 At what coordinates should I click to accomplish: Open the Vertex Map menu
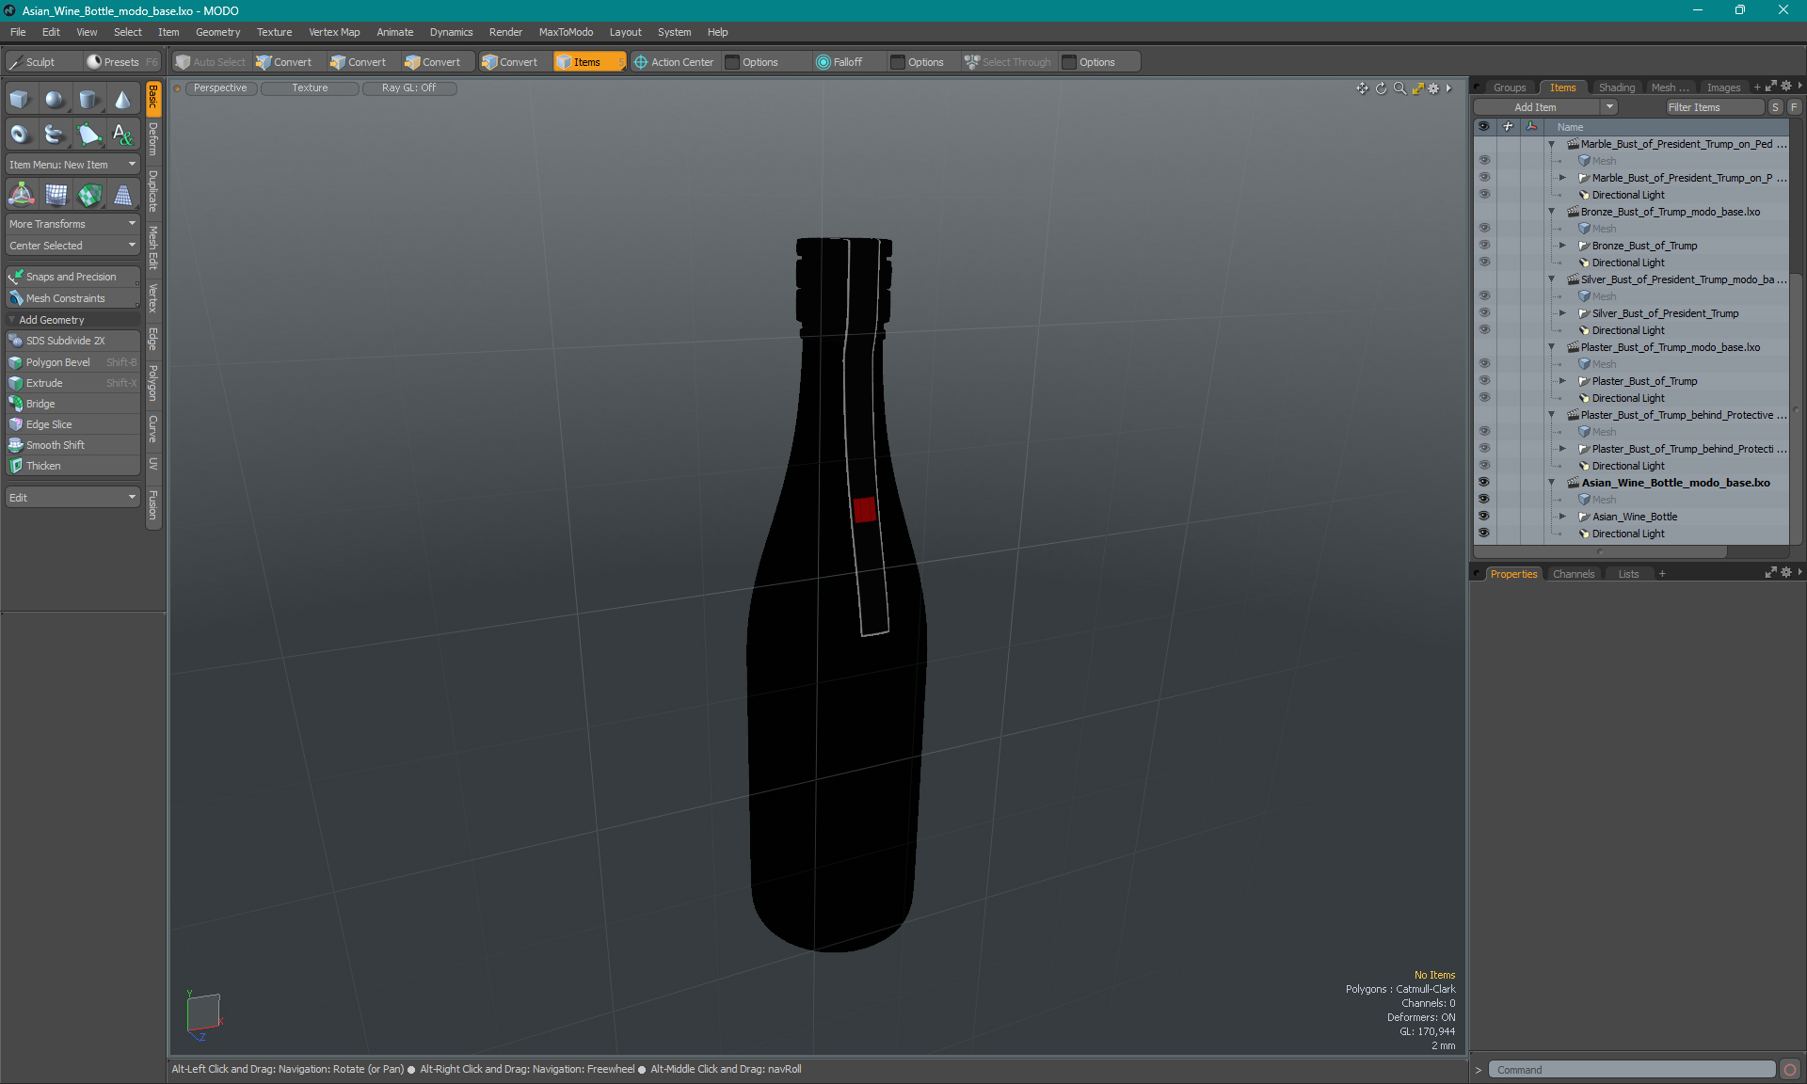pos(334,32)
